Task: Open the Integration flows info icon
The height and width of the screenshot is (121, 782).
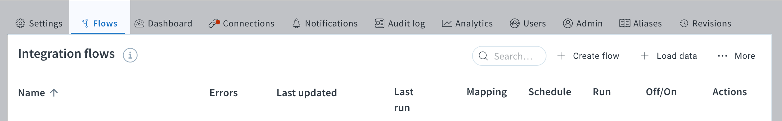Action: tap(130, 55)
